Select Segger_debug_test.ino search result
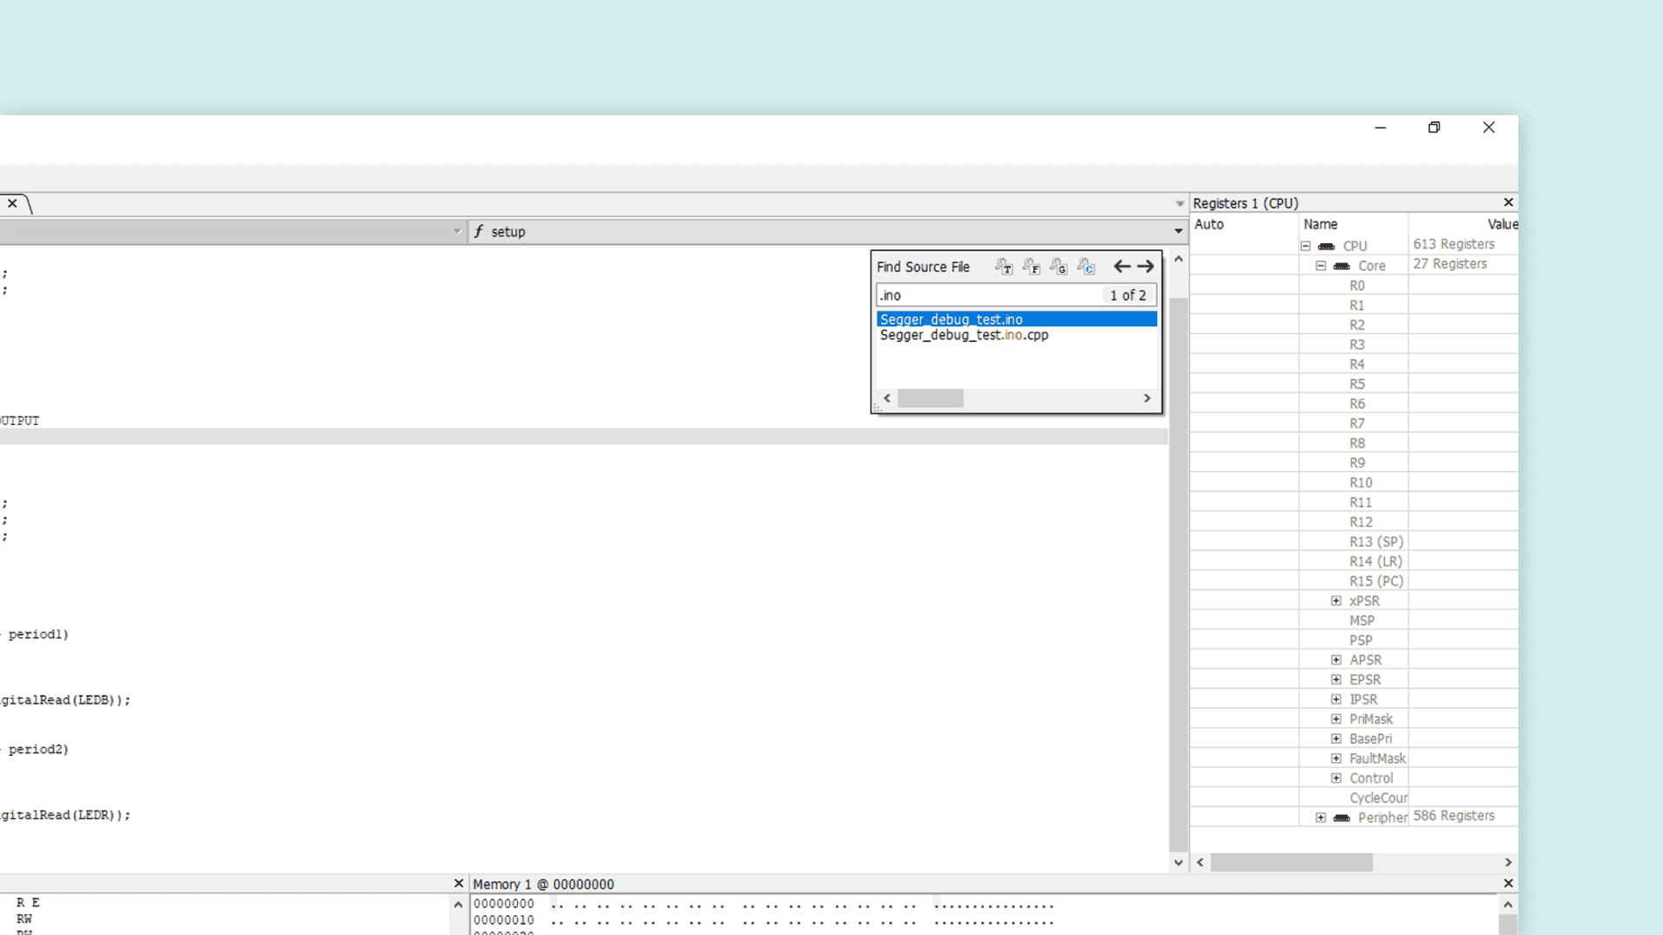Viewport: 1663px width, 935px height. click(951, 319)
